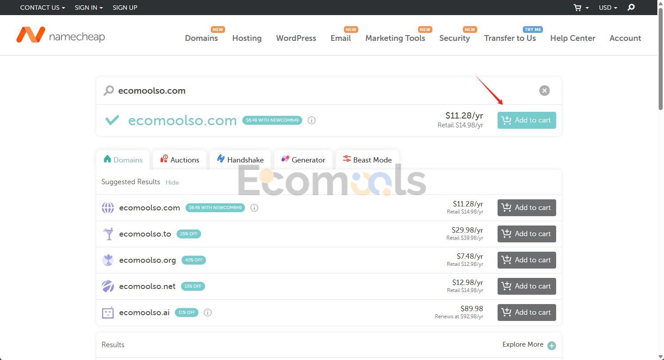Screen dimensions: 664x360
Task: Open the shopping cart icon
Action: pyautogui.click(x=577, y=8)
